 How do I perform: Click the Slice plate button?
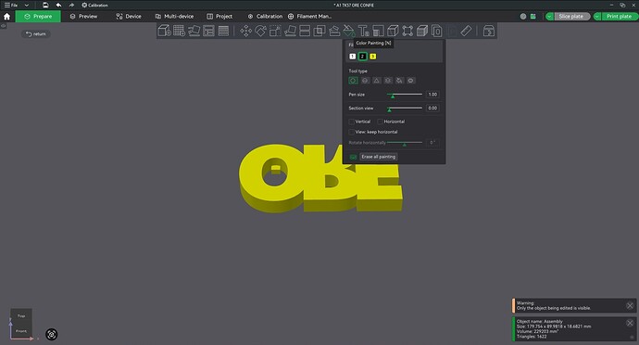tap(571, 17)
